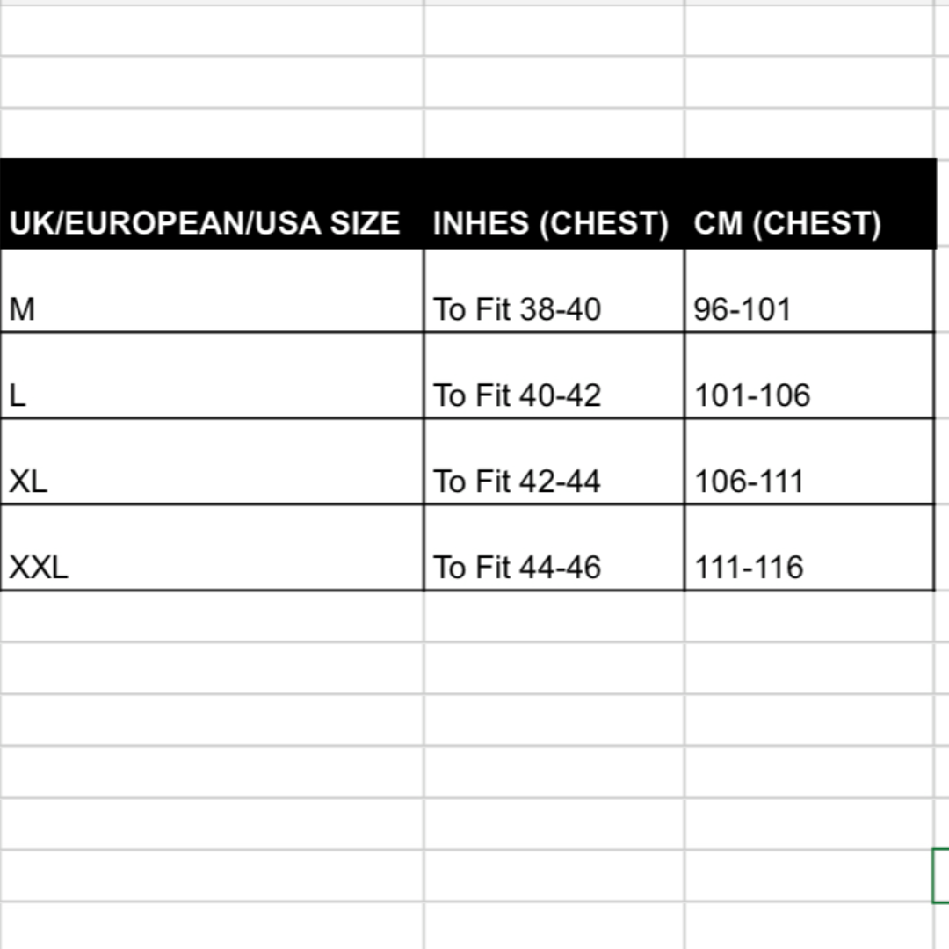This screenshot has height=949, width=949.
Task: Click the cell containing size M
Action: tap(211, 292)
